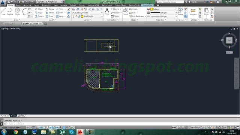Expand the Draw panel
The height and width of the screenshot is (135, 240).
pyautogui.click(x=17, y=20)
